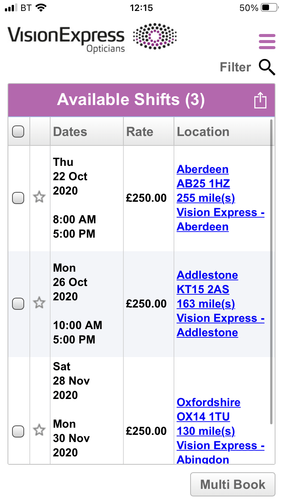Screen dimensions: 283x504
Task: Tap the share icon in Available Shifts header
Action: tap(260, 100)
